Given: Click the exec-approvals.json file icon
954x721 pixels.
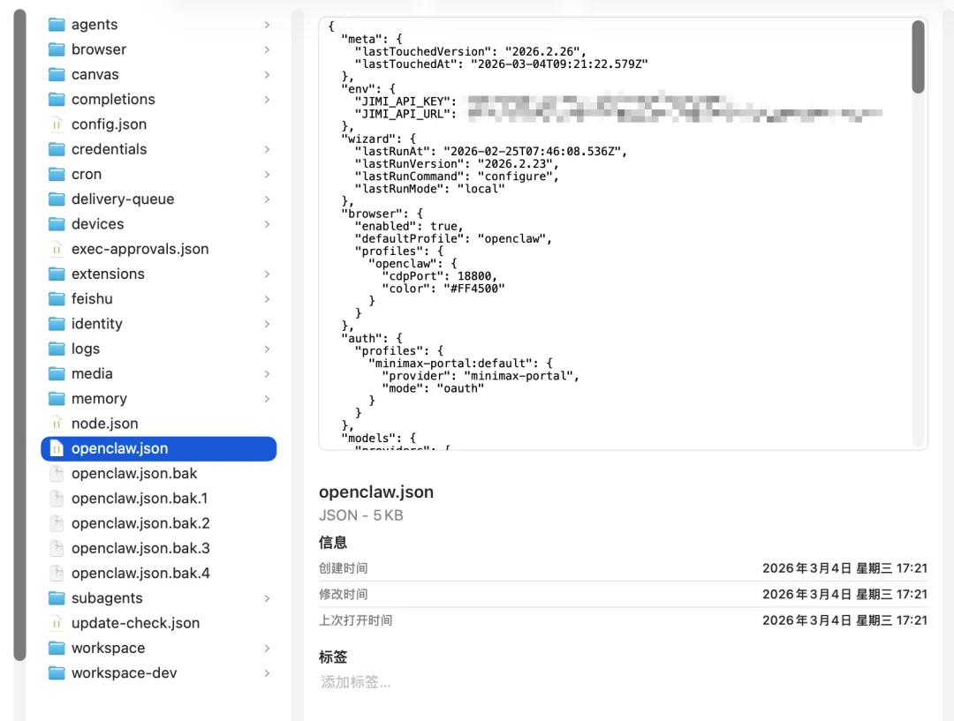Looking at the screenshot, I should (x=57, y=249).
